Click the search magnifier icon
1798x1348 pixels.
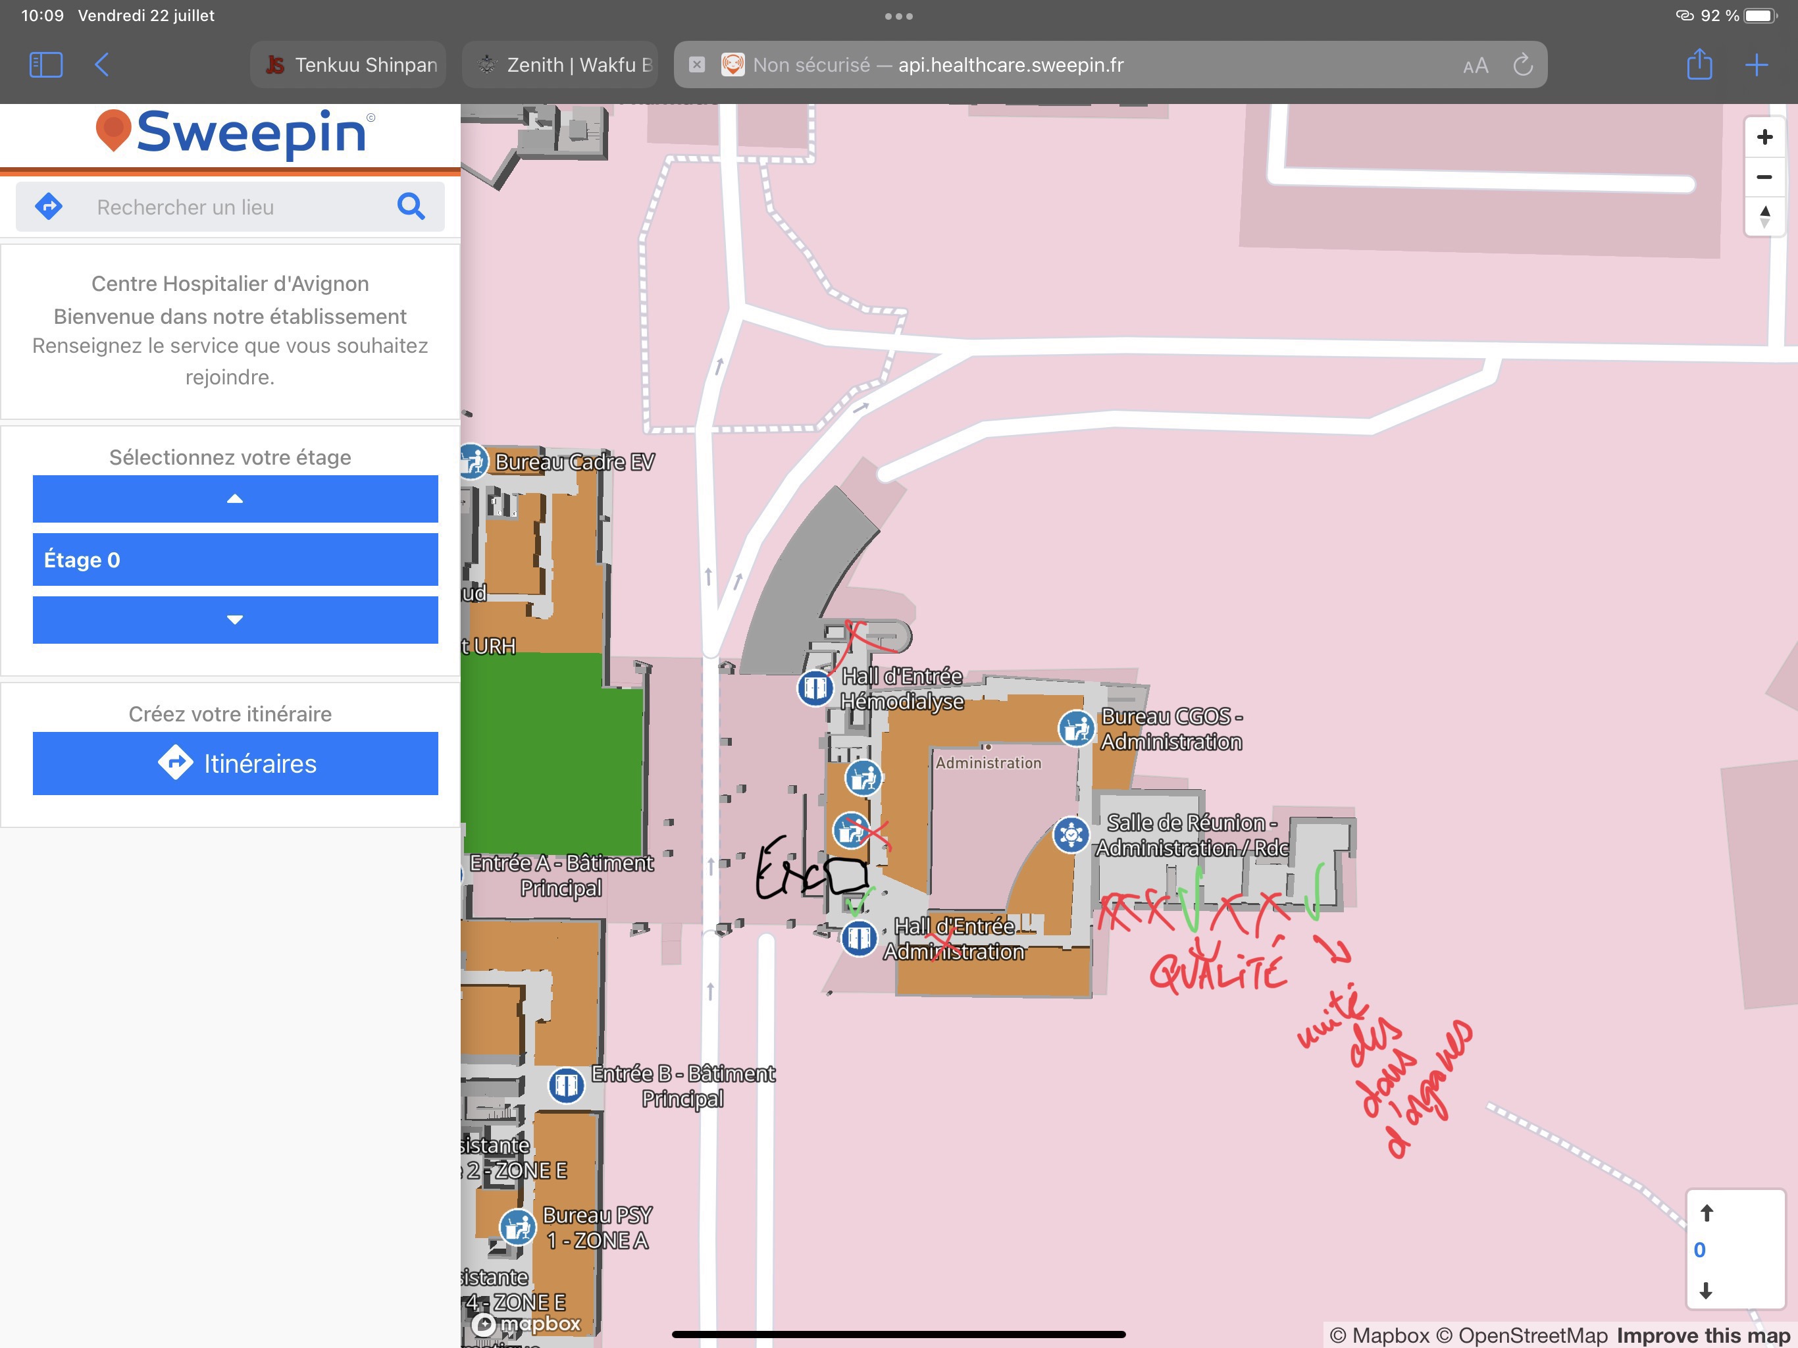point(411,207)
